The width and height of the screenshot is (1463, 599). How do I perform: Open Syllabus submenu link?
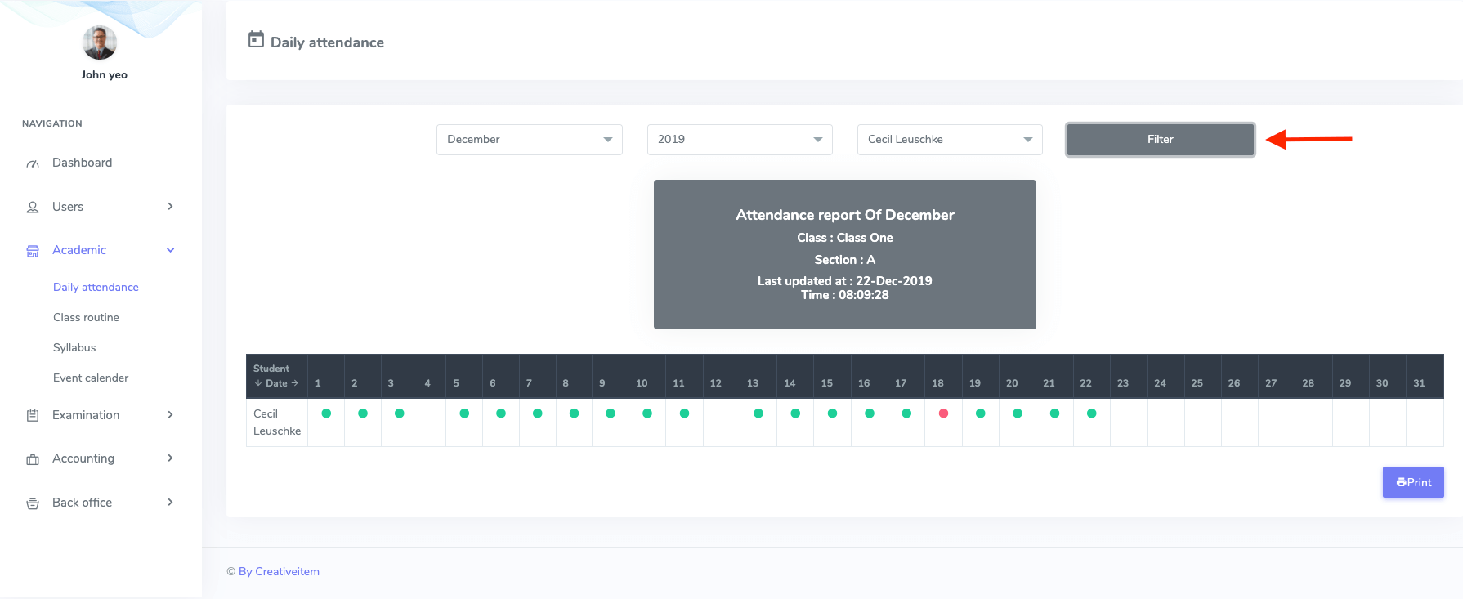pos(74,347)
